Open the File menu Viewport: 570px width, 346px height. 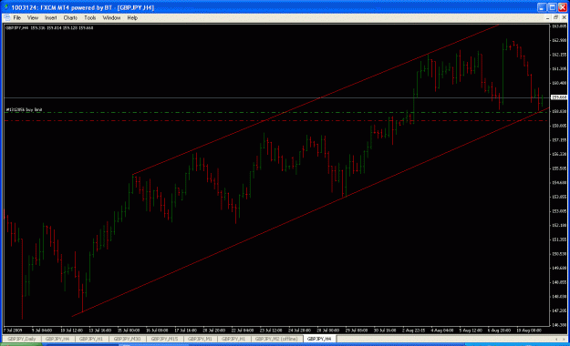click(x=17, y=18)
